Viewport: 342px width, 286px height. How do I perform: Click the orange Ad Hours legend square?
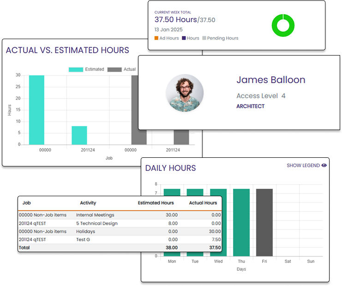click(x=156, y=38)
